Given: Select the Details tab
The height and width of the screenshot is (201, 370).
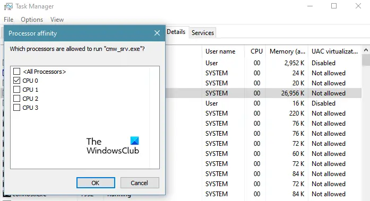Looking at the screenshot, I should [x=176, y=32].
